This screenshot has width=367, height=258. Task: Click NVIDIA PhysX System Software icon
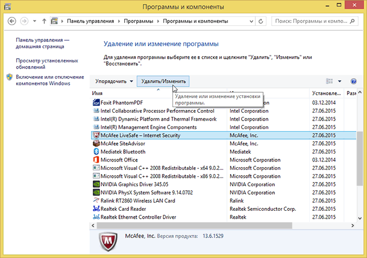click(x=96, y=192)
